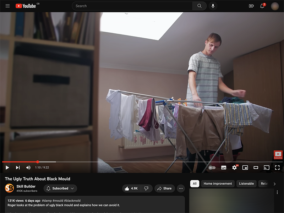Start voice search with microphone
The height and width of the screenshot is (213, 284).
213,6
